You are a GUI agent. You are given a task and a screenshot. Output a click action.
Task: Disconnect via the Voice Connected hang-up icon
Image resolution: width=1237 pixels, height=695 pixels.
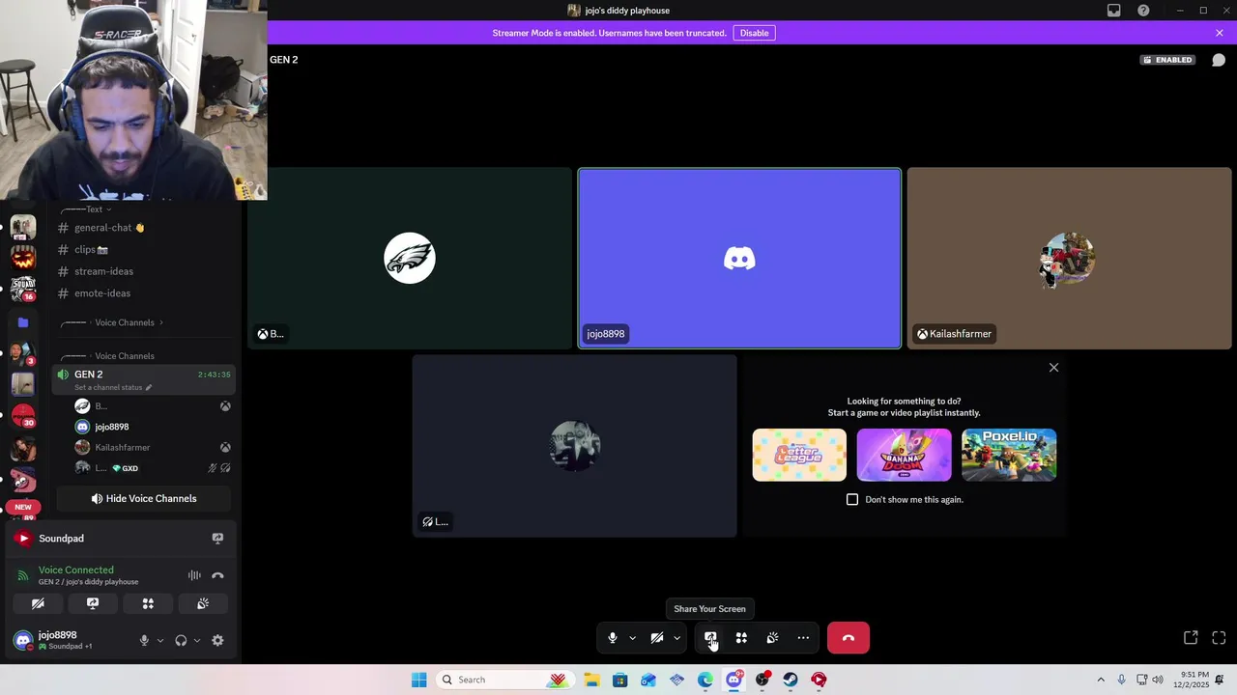click(x=217, y=575)
